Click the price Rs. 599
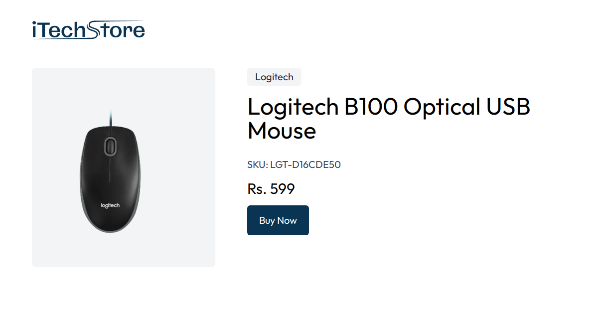598x314 pixels. pos(271,189)
